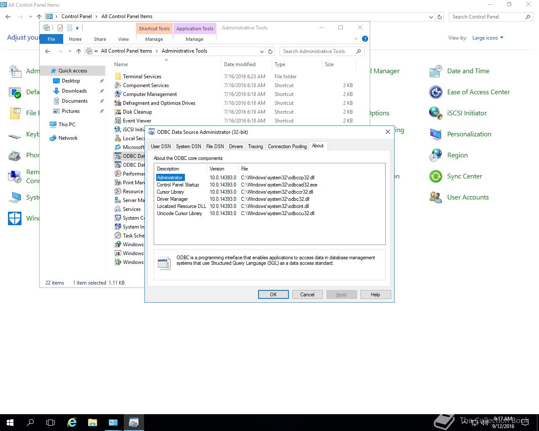Select the Services shortcut icon
Screen dimensions: 539x431
(x=118, y=209)
